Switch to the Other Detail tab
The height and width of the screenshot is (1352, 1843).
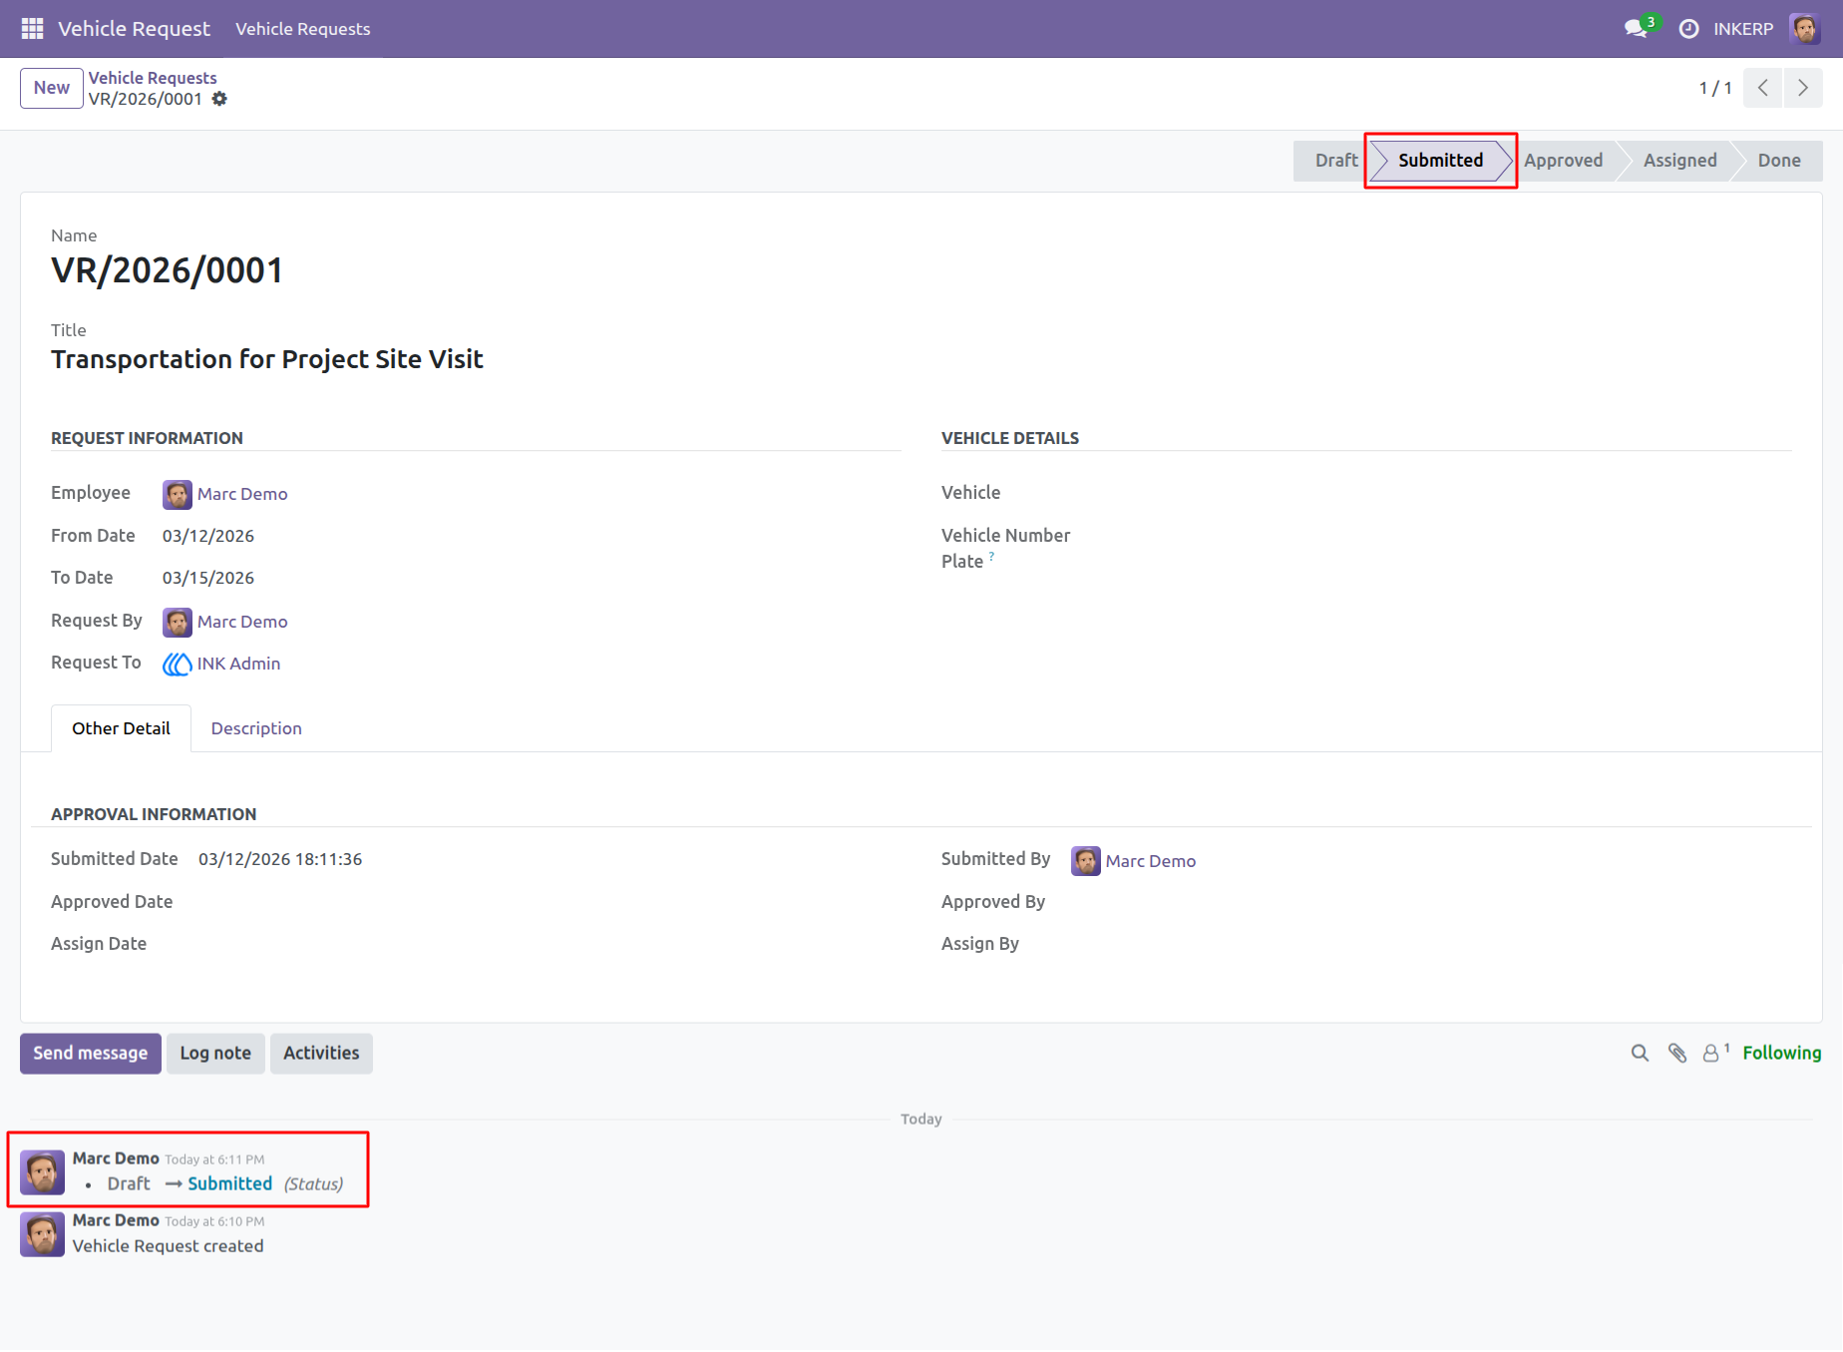pos(121,728)
